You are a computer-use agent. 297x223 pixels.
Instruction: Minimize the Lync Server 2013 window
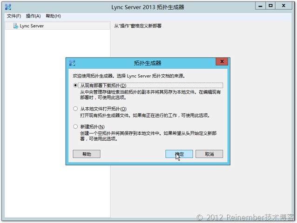(260, 6)
